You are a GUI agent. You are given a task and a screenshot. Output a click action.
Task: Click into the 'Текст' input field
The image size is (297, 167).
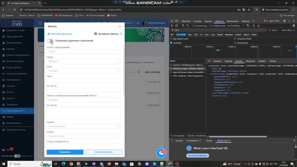[x=84, y=80]
